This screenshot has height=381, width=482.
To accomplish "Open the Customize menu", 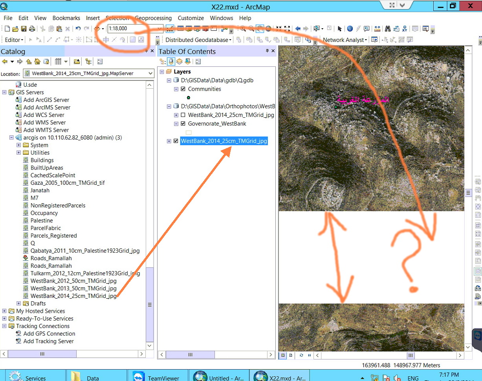I will point(191,18).
